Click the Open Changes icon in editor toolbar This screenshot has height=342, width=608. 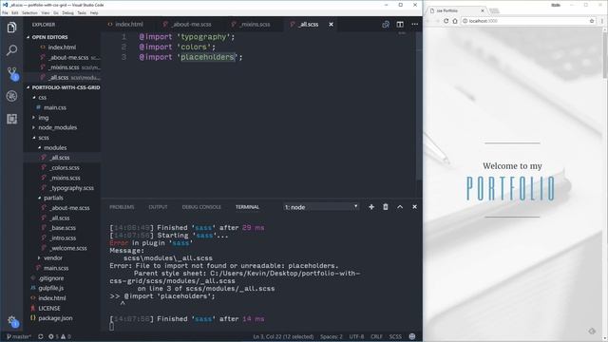tap(386, 25)
